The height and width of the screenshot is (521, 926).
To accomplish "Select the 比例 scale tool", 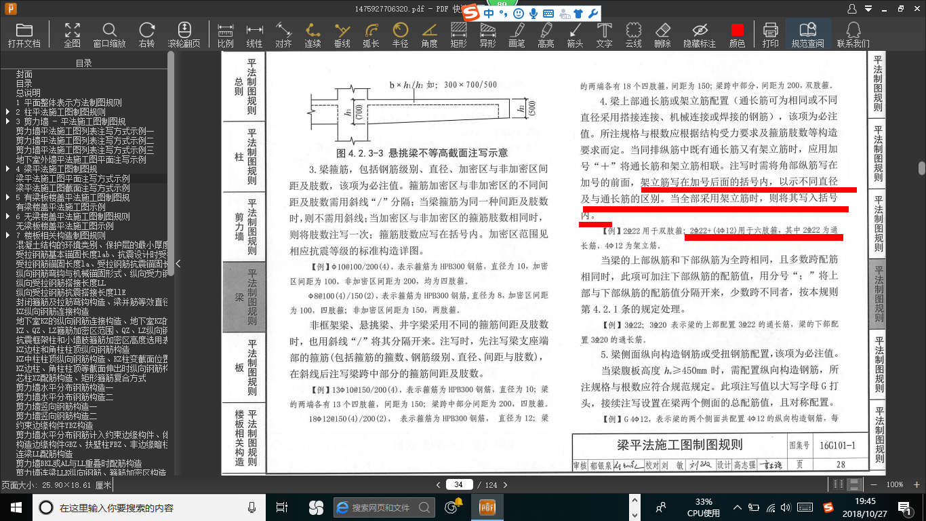I will tap(226, 35).
